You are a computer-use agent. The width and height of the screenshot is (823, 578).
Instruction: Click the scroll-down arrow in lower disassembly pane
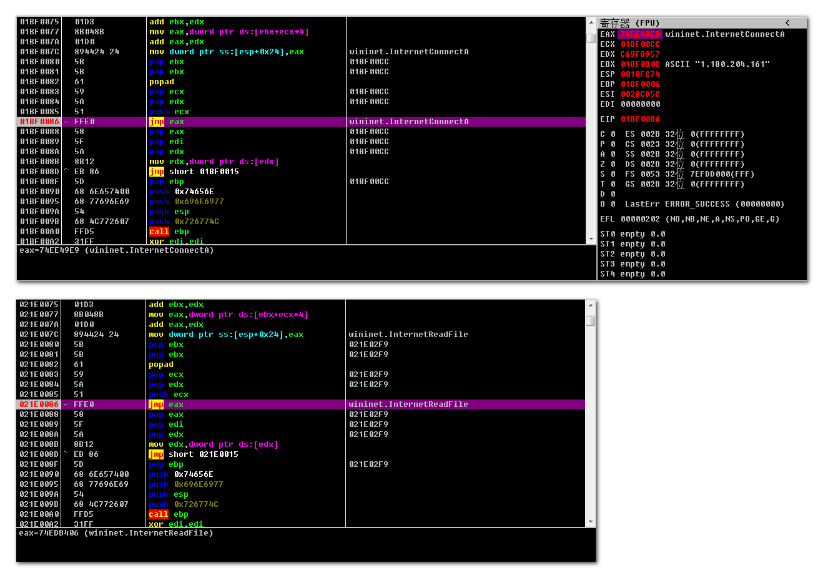coord(590,522)
